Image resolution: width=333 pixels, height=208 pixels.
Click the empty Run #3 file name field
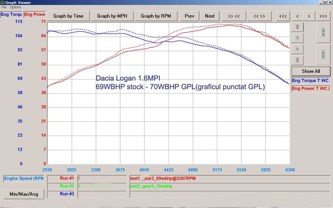(x=102, y=194)
